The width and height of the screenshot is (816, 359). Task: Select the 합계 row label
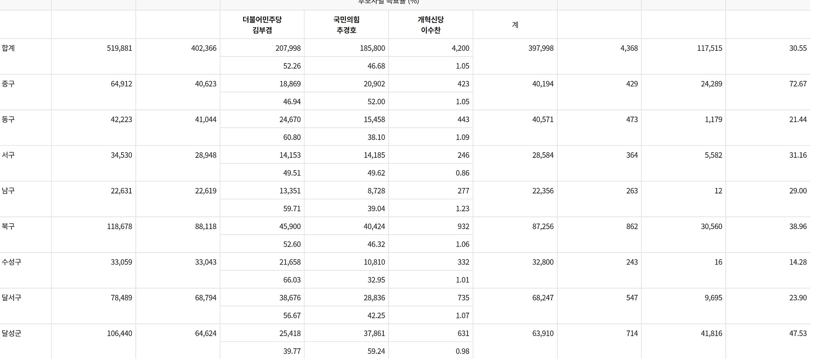(x=8, y=48)
